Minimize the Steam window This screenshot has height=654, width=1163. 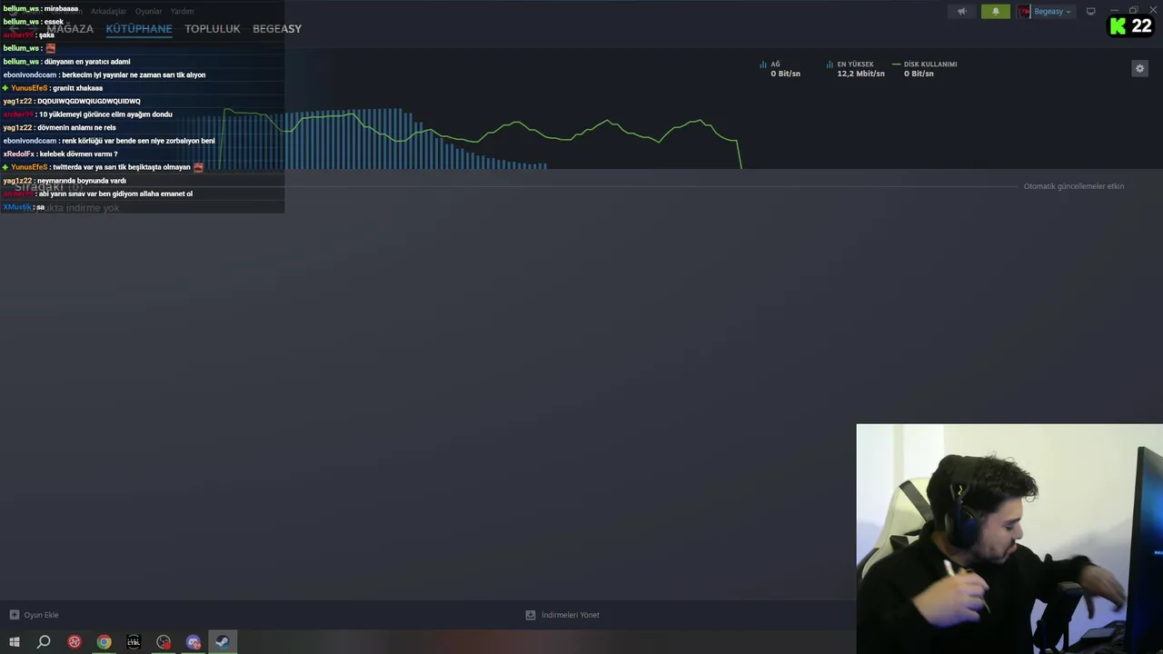pos(1114,11)
